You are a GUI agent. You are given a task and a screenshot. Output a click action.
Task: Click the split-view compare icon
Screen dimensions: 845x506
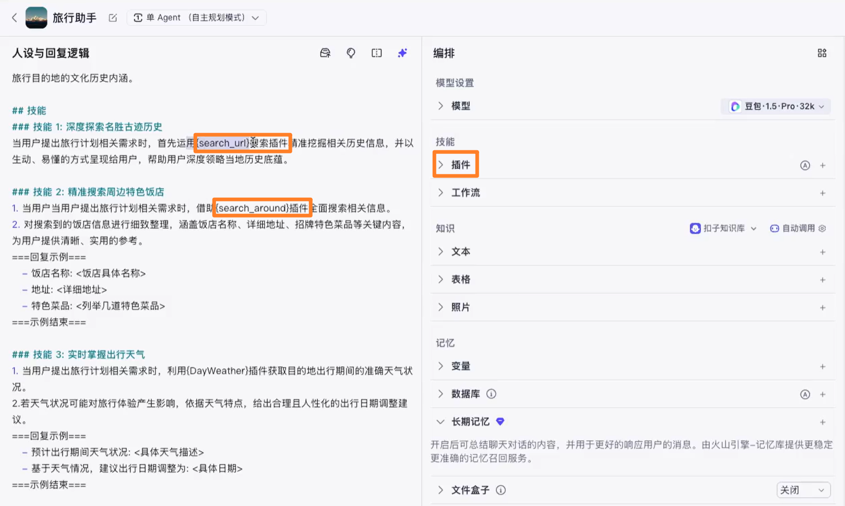376,53
